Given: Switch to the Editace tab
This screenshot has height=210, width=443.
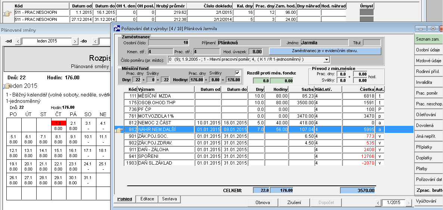Looking at the screenshot, I should (x=147, y=199).
